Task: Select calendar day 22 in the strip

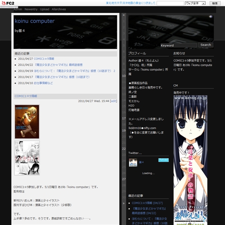Action: click(124, 149)
